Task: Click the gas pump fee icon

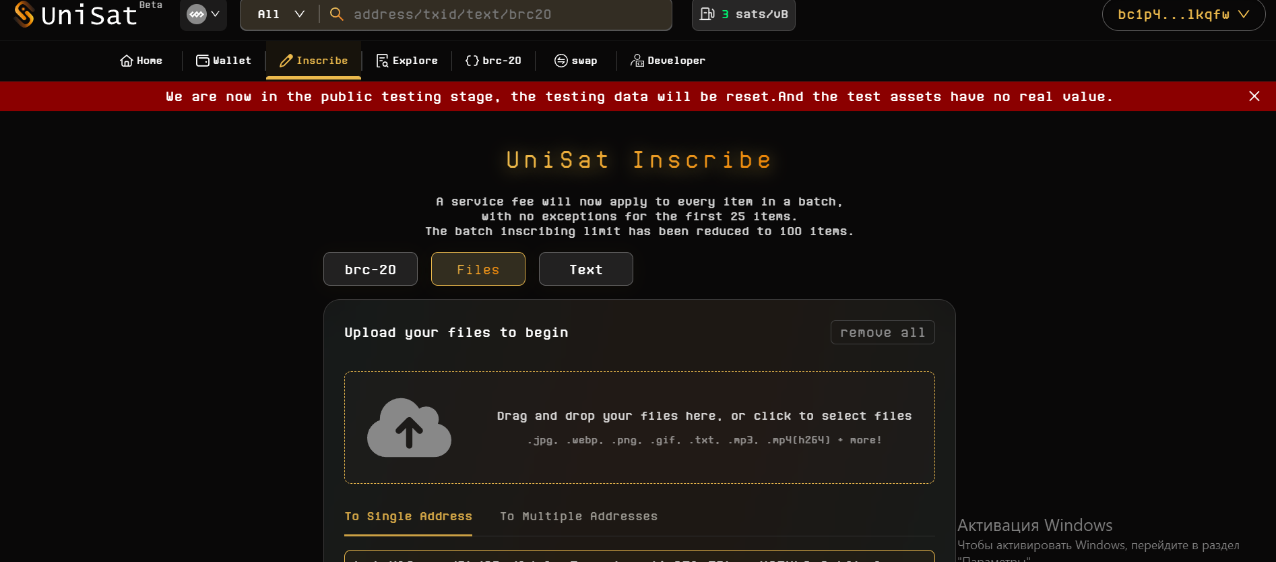Action: point(707,14)
